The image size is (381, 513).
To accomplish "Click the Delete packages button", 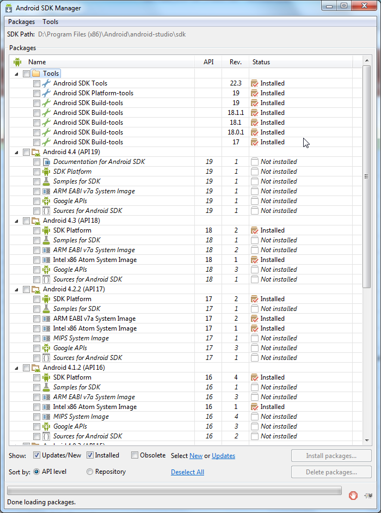I will coord(331,472).
